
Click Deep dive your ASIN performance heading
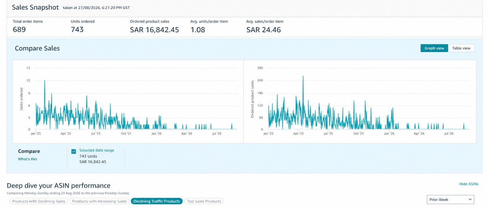(x=58, y=186)
